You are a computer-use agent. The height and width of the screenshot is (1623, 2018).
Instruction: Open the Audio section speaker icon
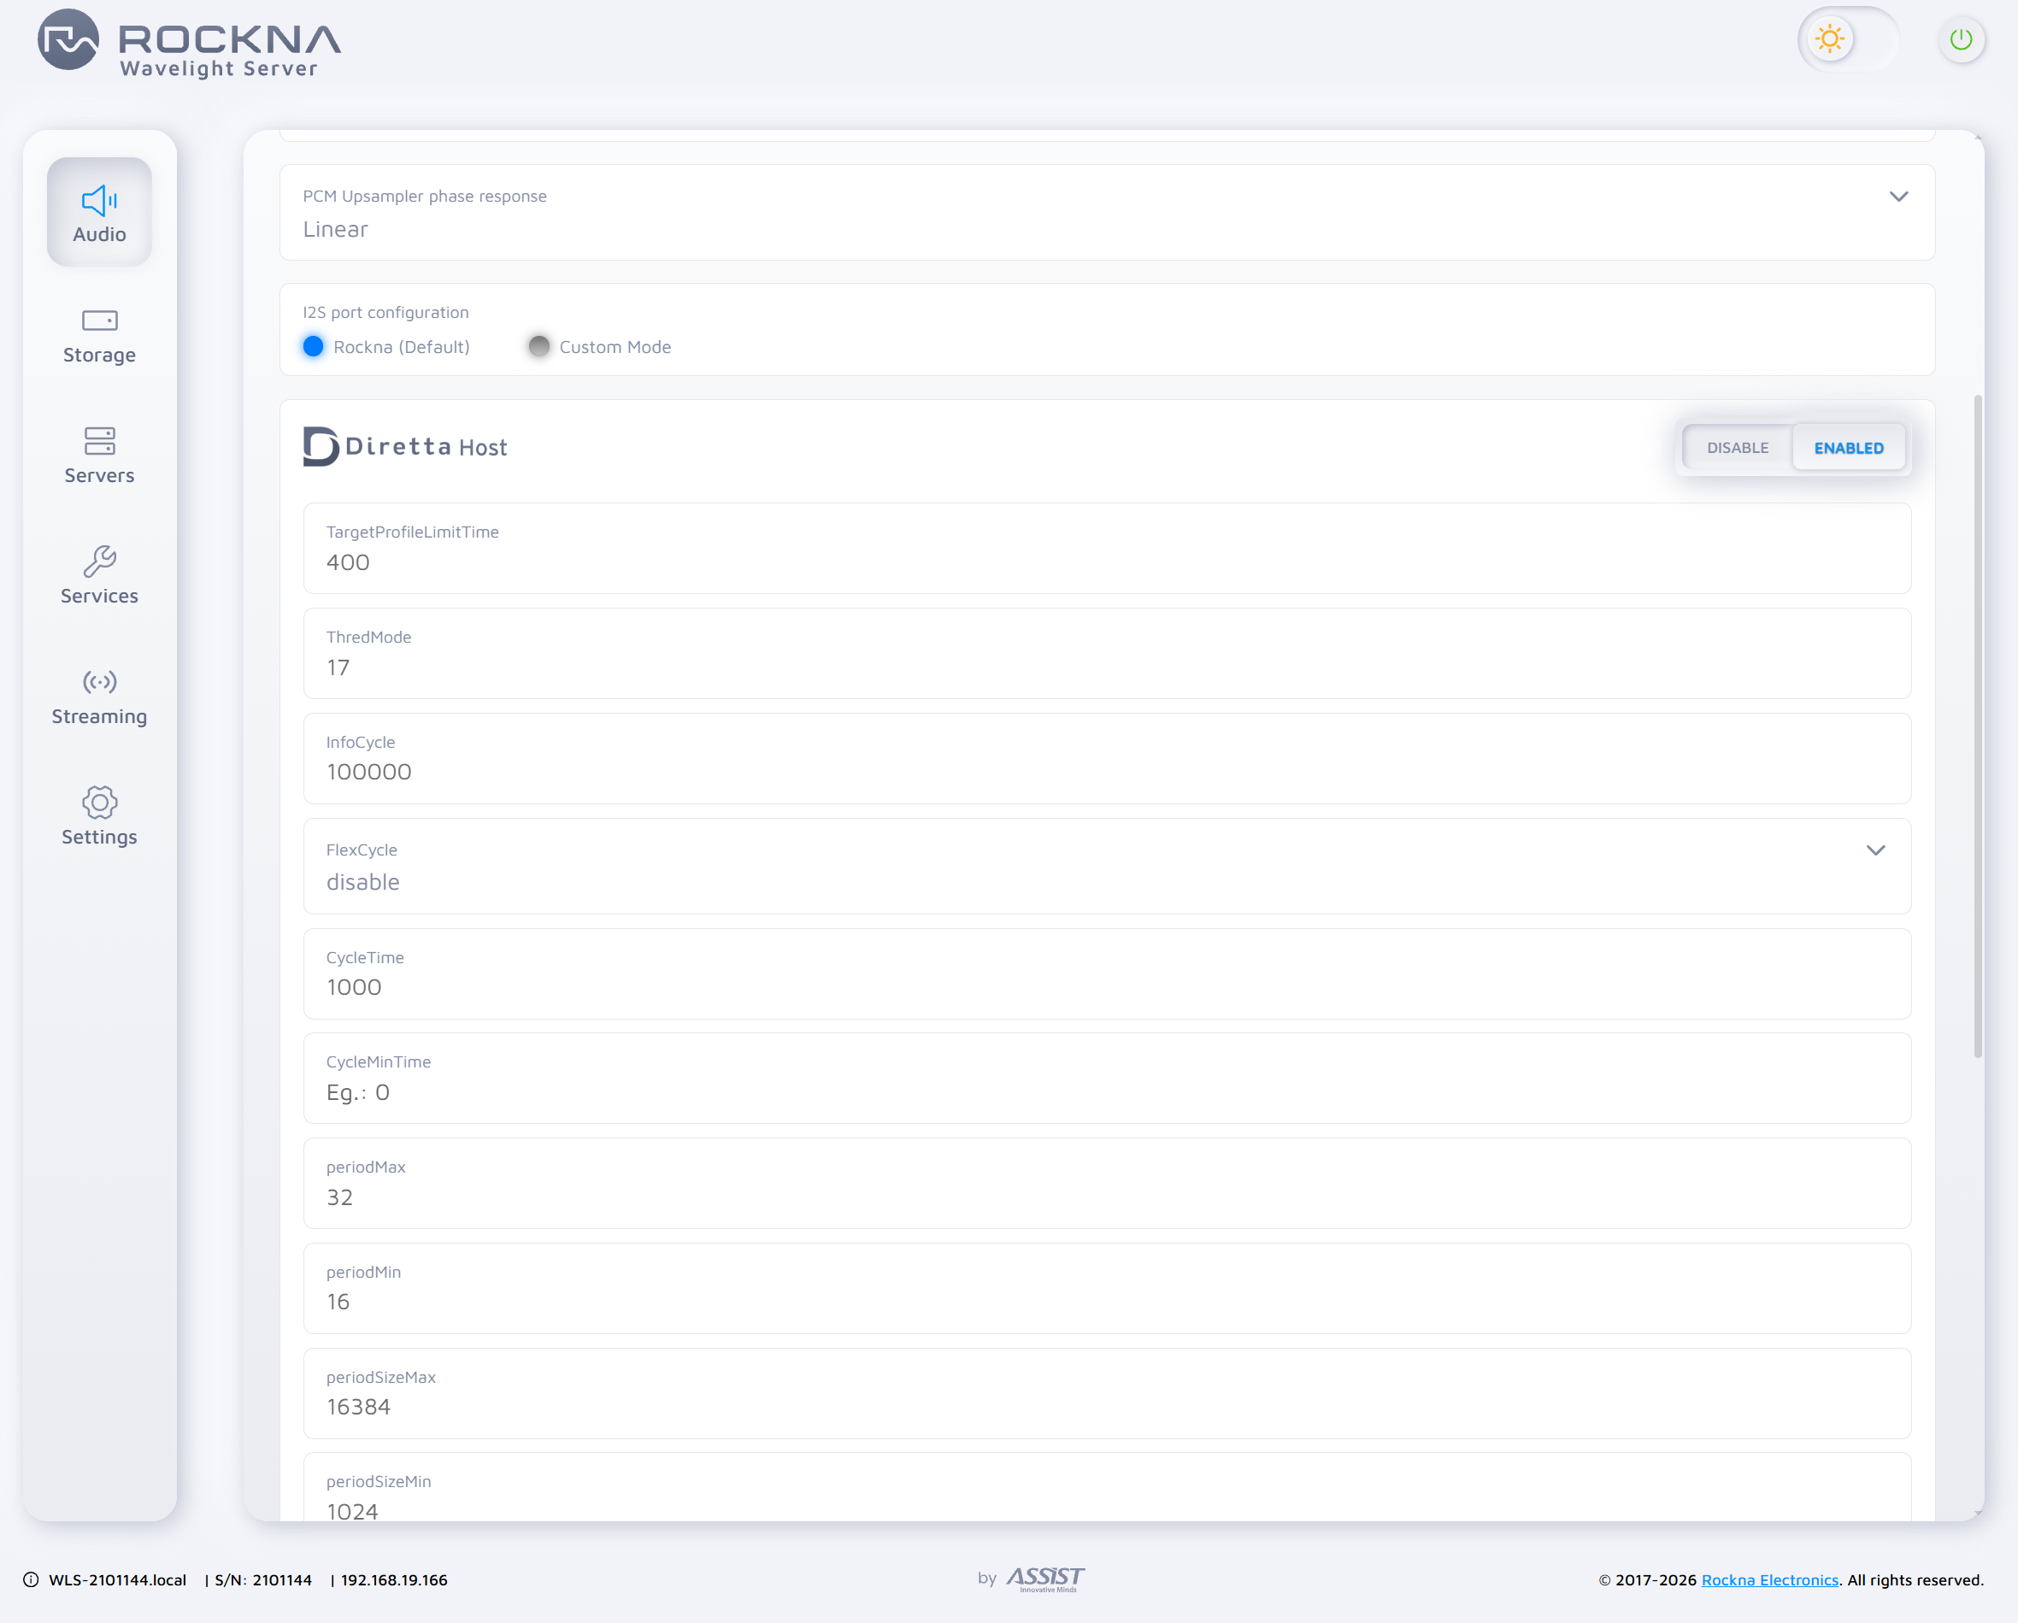[99, 200]
